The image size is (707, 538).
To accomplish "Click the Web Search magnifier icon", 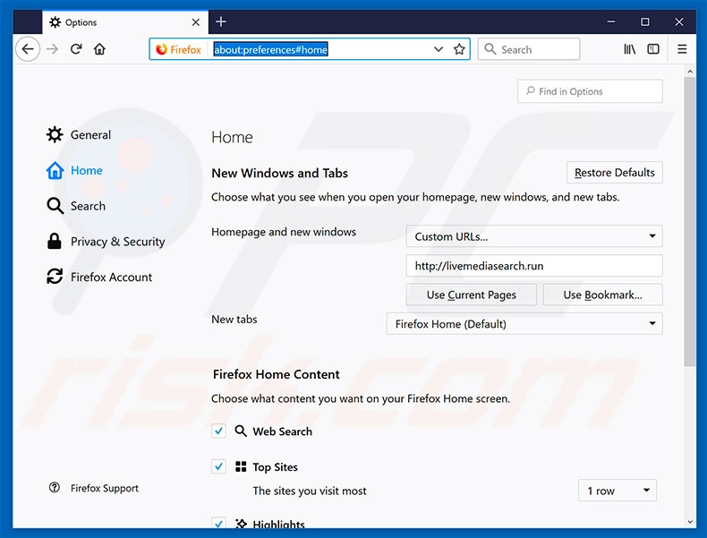I will (241, 431).
